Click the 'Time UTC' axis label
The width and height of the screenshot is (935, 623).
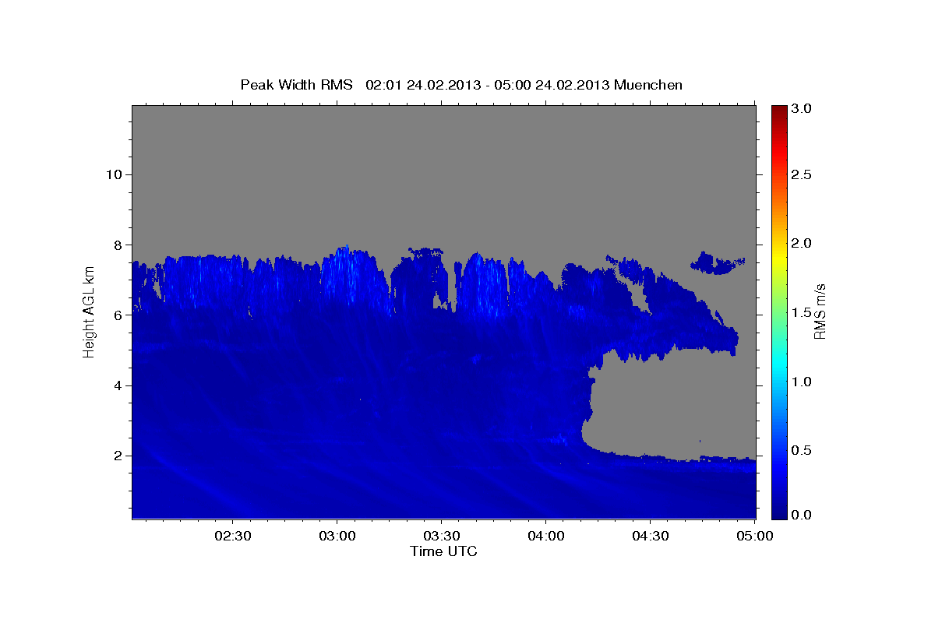(x=443, y=551)
